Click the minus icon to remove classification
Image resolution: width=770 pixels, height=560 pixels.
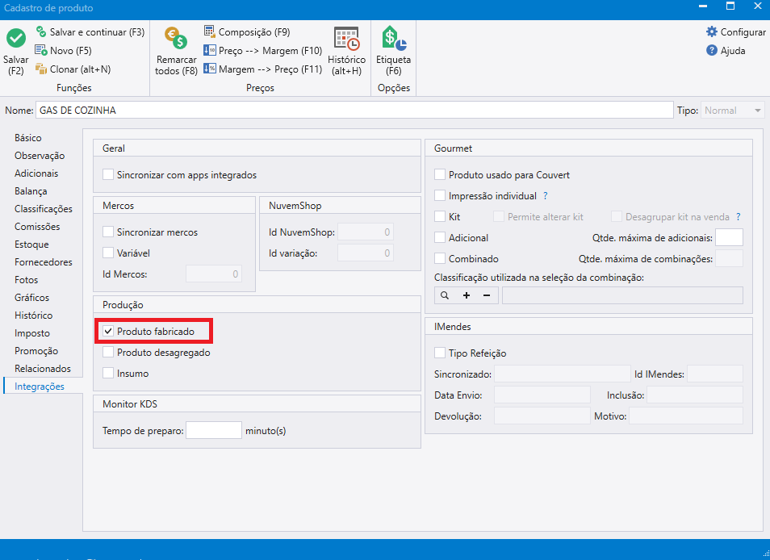[487, 295]
